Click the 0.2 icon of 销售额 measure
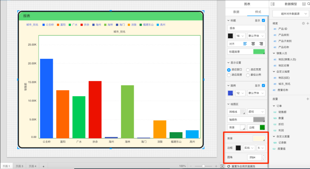310x169 pixels. [275, 112]
